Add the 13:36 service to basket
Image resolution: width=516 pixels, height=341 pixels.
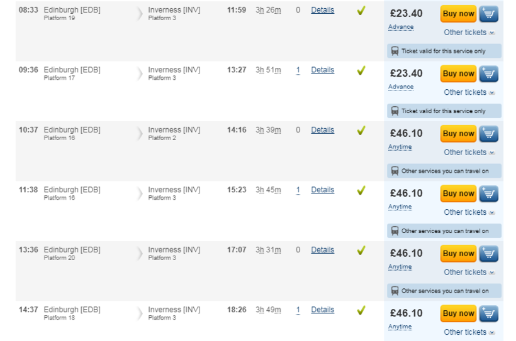489,254
